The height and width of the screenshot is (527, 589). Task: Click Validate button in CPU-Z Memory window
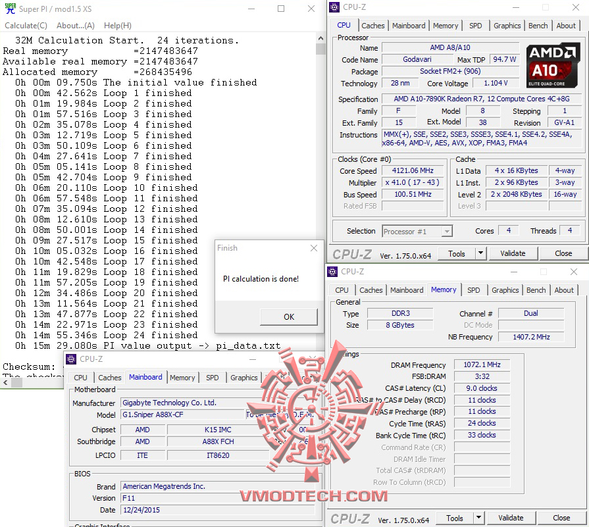[511, 518]
